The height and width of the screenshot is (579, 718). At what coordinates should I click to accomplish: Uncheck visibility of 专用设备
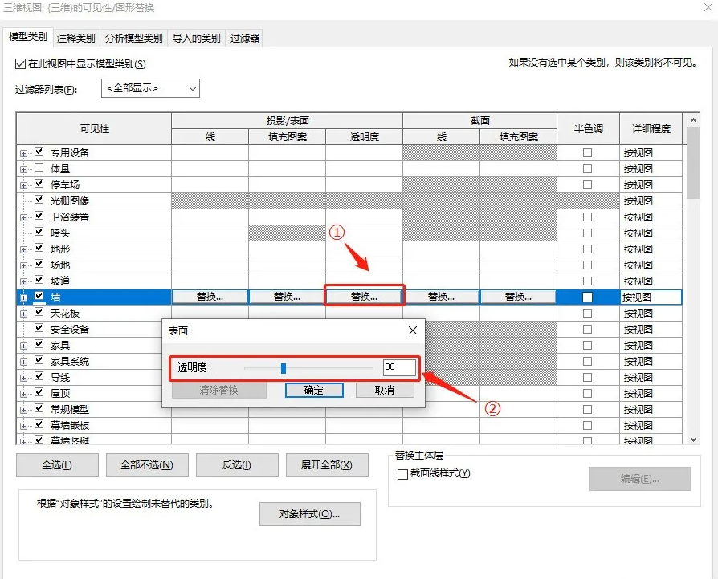[x=39, y=152]
